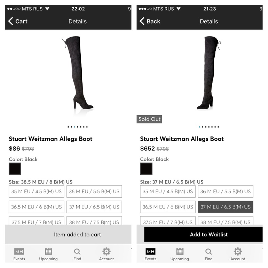Tap the boot product image on right screen
Viewport: 268px width, 268px height.
tap(208, 73)
